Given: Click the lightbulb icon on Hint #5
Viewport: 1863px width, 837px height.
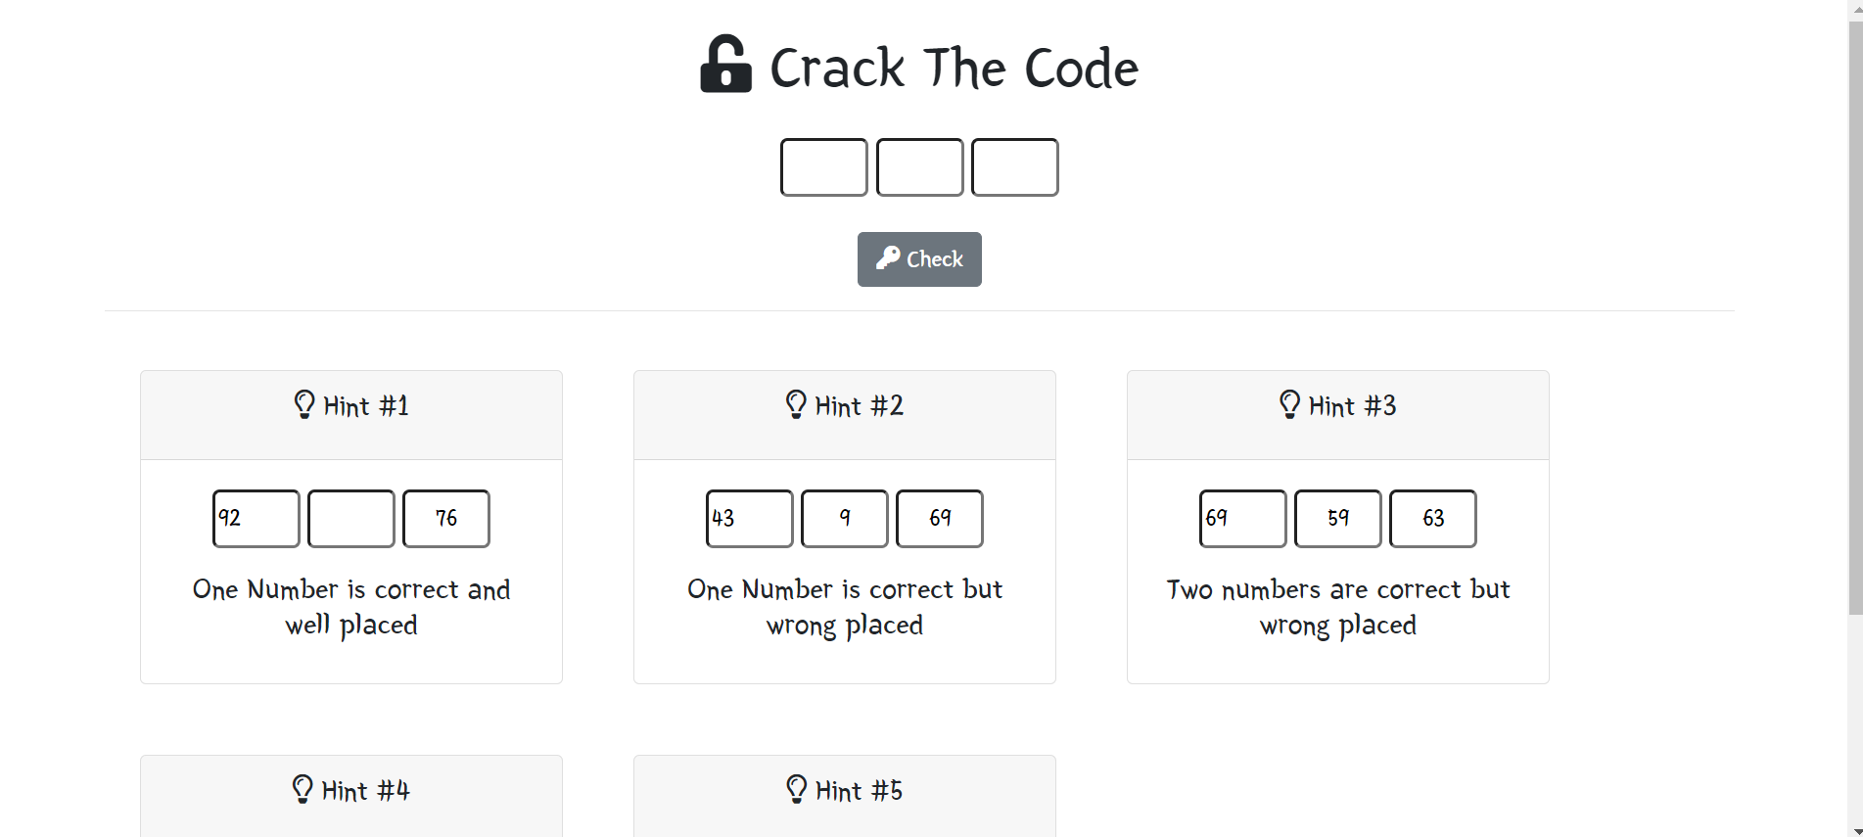Looking at the screenshot, I should coord(797,790).
